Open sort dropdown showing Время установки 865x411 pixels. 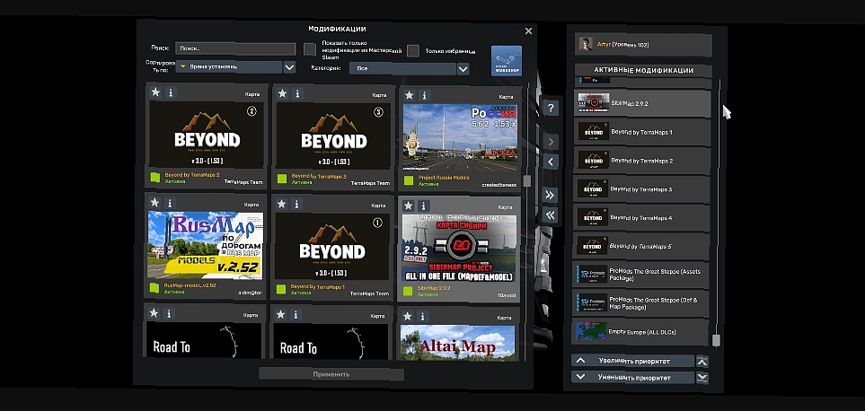pos(229,66)
